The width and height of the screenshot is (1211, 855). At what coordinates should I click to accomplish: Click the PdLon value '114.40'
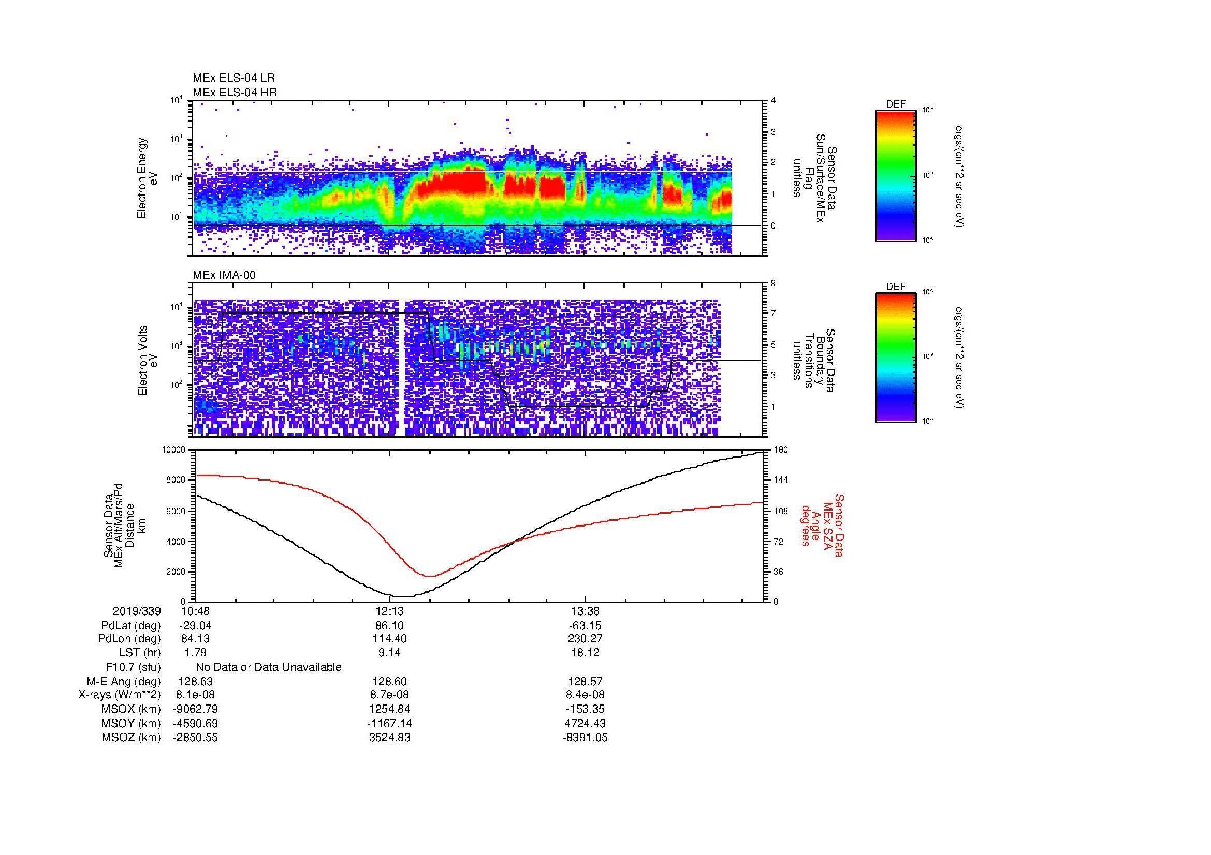point(390,639)
